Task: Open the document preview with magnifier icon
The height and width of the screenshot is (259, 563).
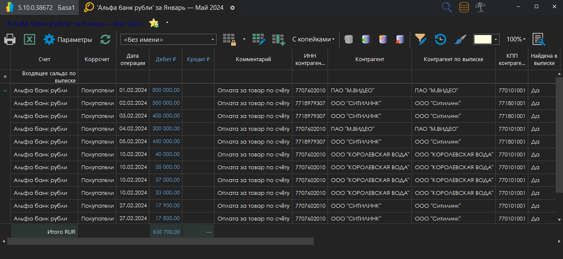Action: pyautogui.click(x=539, y=39)
